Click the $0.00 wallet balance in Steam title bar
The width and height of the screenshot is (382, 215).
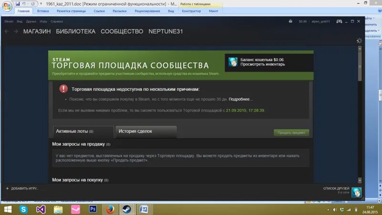(303, 21)
